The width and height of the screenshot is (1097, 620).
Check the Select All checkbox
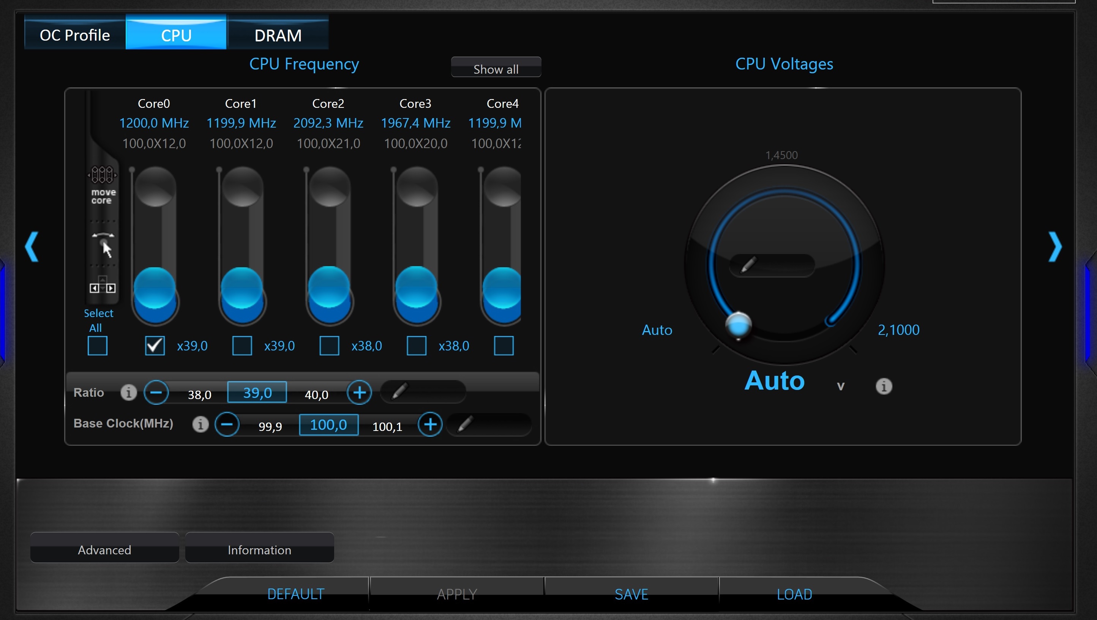click(x=98, y=345)
